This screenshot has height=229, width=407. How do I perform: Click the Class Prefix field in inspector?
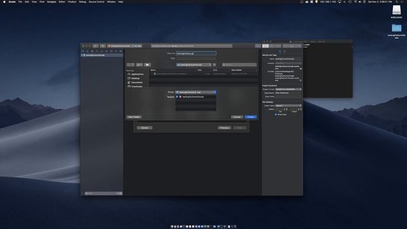pyautogui.click(x=288, y=97)
